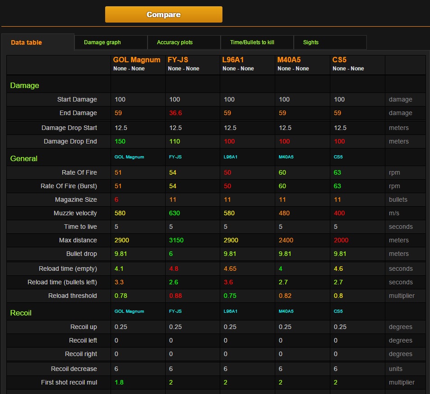The height and width of the screenshot is (394, 430).
Task: Click GOL Magnum Damage Drop End 150
Action: click(120, 141)
